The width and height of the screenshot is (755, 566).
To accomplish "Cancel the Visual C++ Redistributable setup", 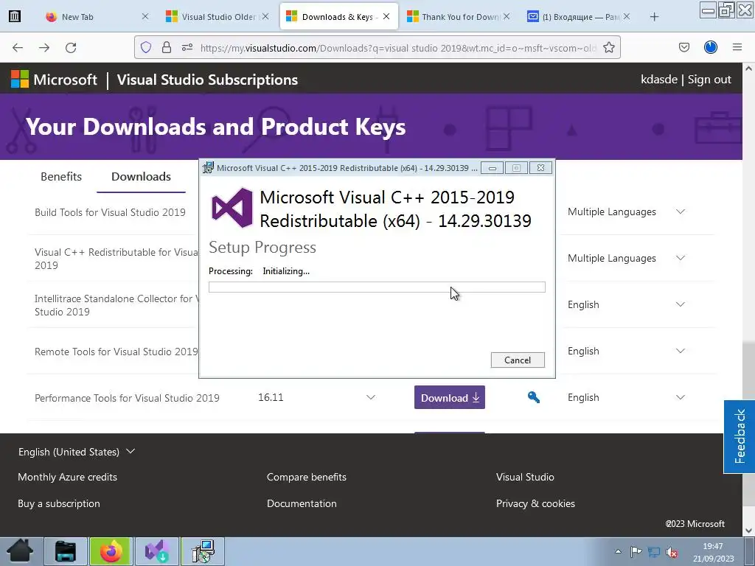I will coord(518,360).
